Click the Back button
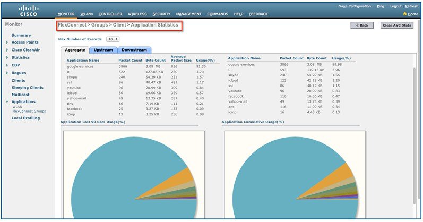 pyautogui.click(x=362, y=25)
